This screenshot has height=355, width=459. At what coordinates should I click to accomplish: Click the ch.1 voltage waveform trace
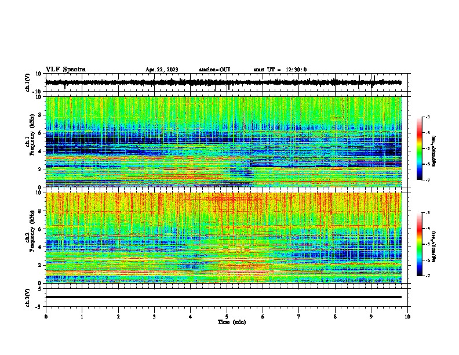(223, 82)
